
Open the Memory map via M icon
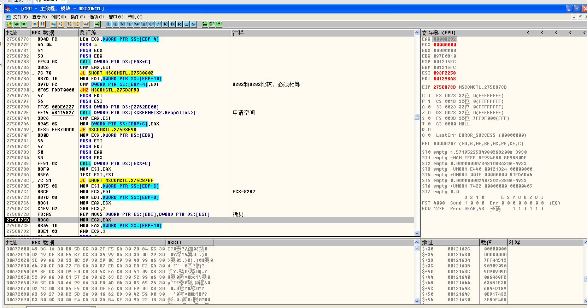click(123, 24)
